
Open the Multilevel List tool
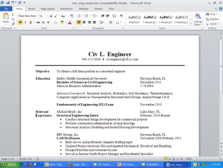click(94, 16)
